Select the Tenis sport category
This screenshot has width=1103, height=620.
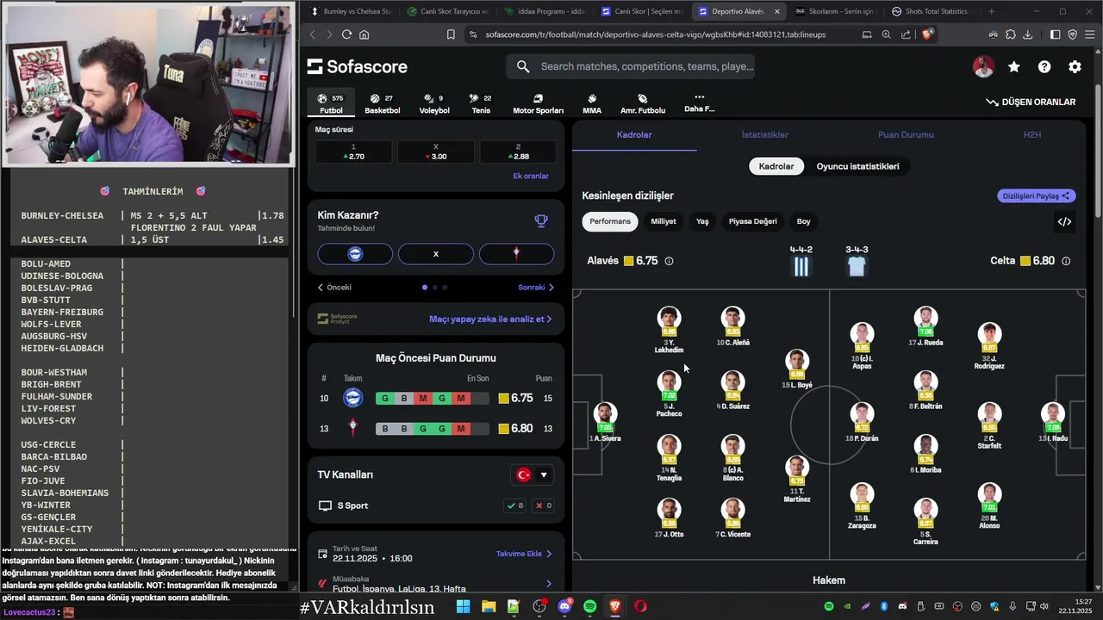pos(481,104)
